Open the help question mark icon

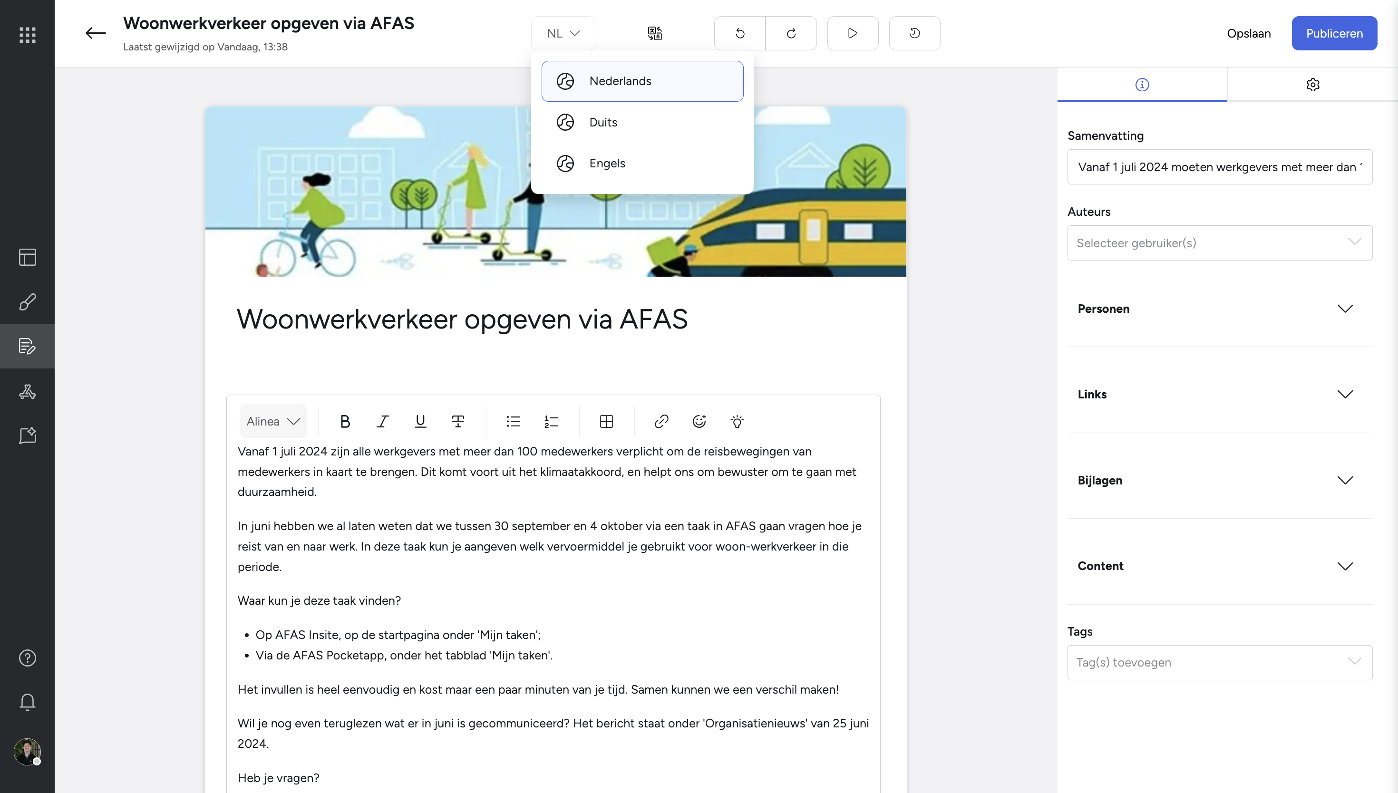(27, 658)
